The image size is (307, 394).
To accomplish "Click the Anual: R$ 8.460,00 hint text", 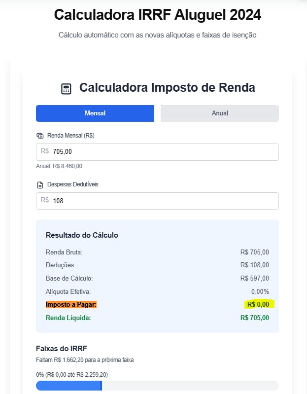I will pos(59,166).
